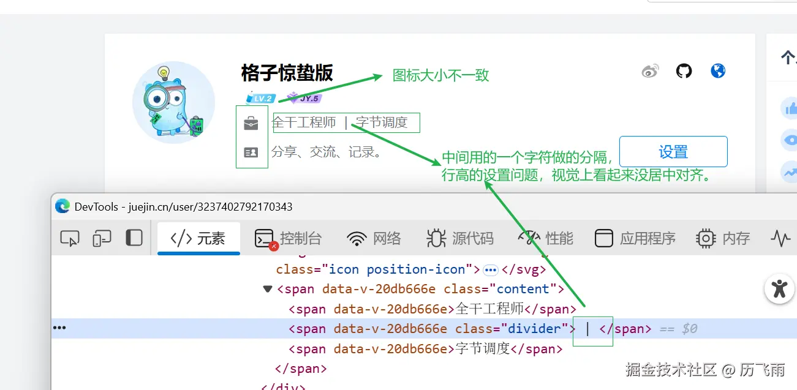Image resolution: width=797 pixels, height=390 pixels.
Task: Click the ID card bio icon
Action: [x=251, y=152]
